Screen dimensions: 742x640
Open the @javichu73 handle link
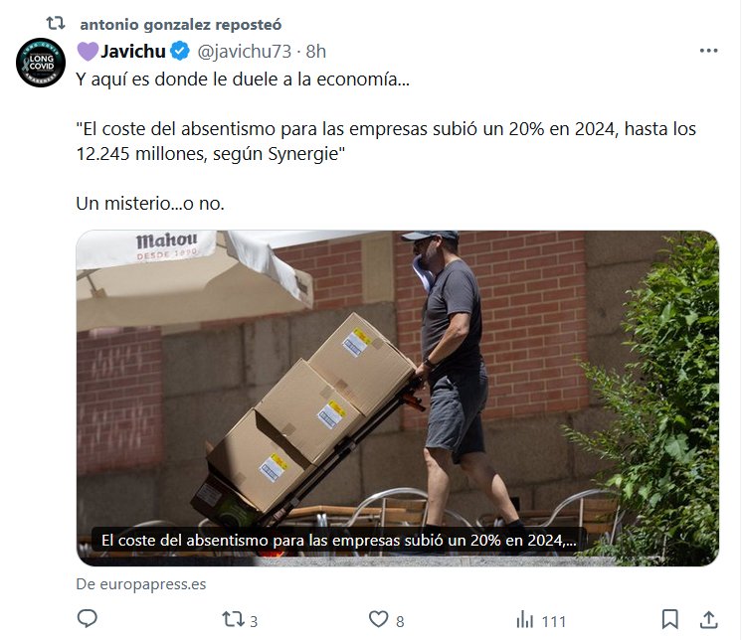click(244, 51)
